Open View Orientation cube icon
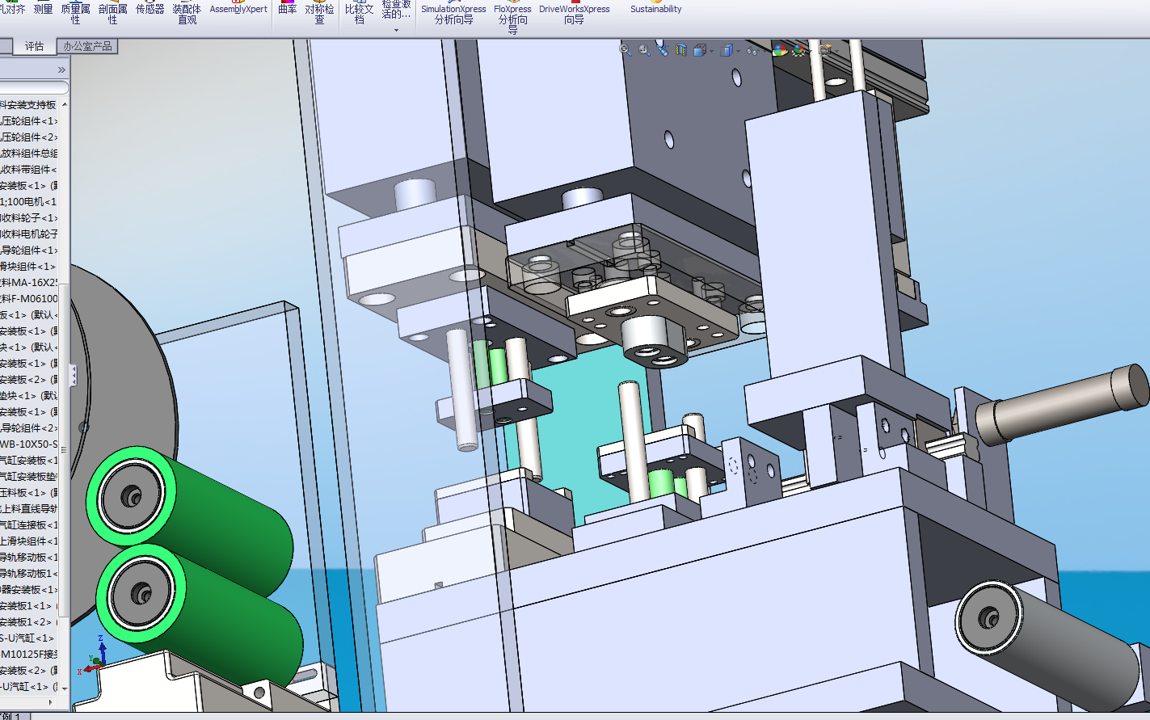Screen dimensions: 1150x720 coord(700,50)
